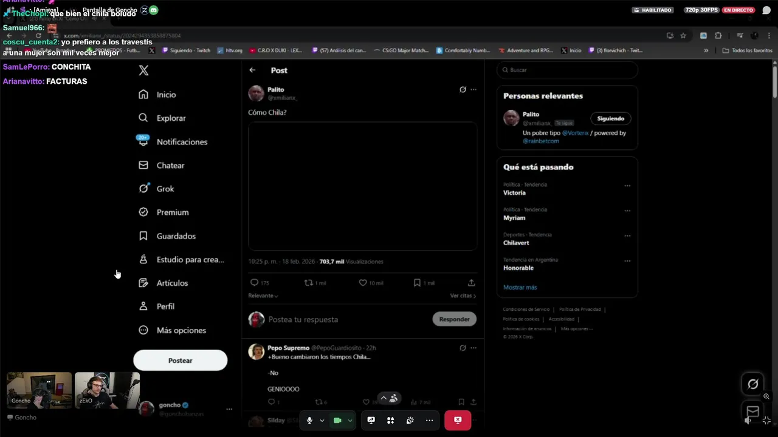
Task: Click the Siguiendo button for Palito
Action: 610,119
